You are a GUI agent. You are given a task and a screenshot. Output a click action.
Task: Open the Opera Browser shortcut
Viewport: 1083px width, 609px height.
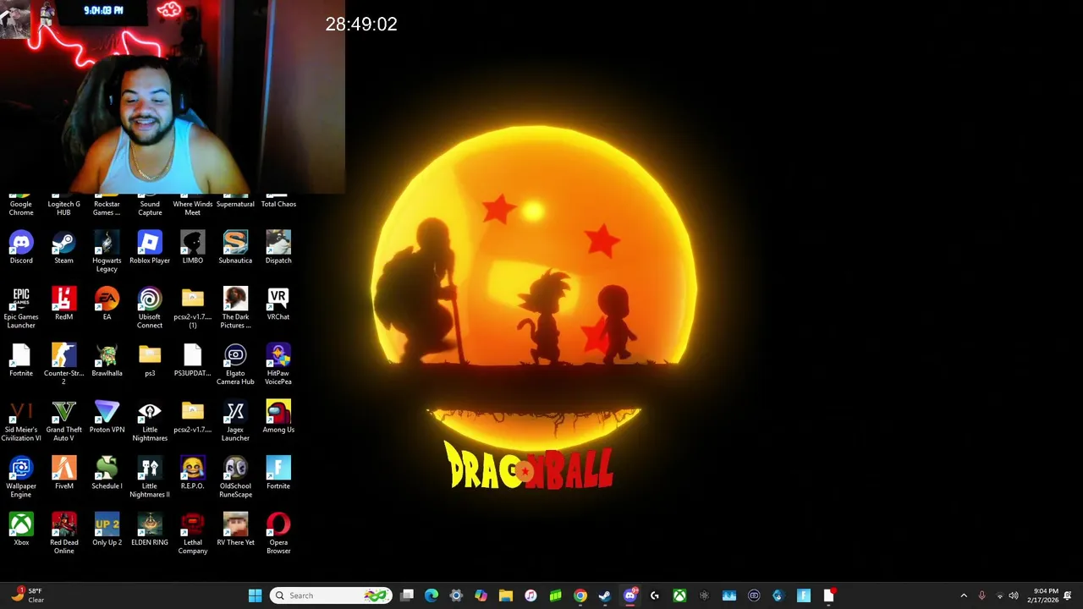tap(278, 534)
